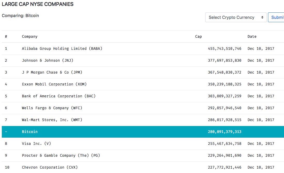
Task: Click the Date column header
Action: (x=252, y=36)
